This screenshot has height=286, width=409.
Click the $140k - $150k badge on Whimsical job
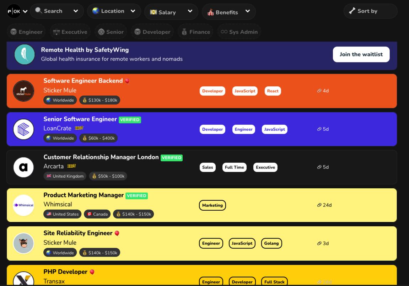click(133, 214)
